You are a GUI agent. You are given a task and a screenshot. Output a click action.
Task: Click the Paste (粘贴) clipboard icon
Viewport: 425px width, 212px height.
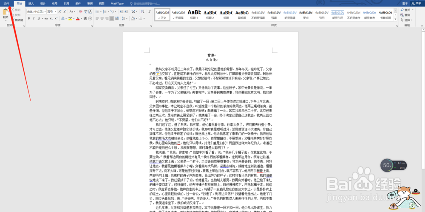click(x=6, y=11)
